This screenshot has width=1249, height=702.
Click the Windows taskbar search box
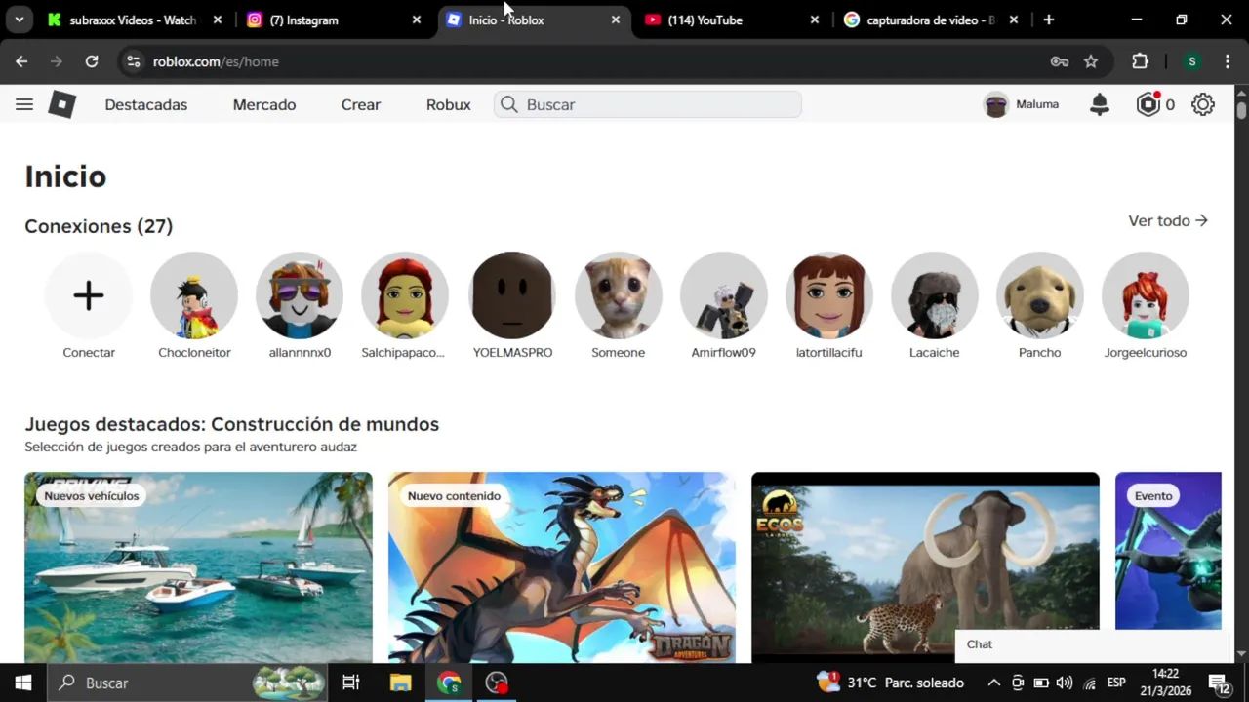187,682
